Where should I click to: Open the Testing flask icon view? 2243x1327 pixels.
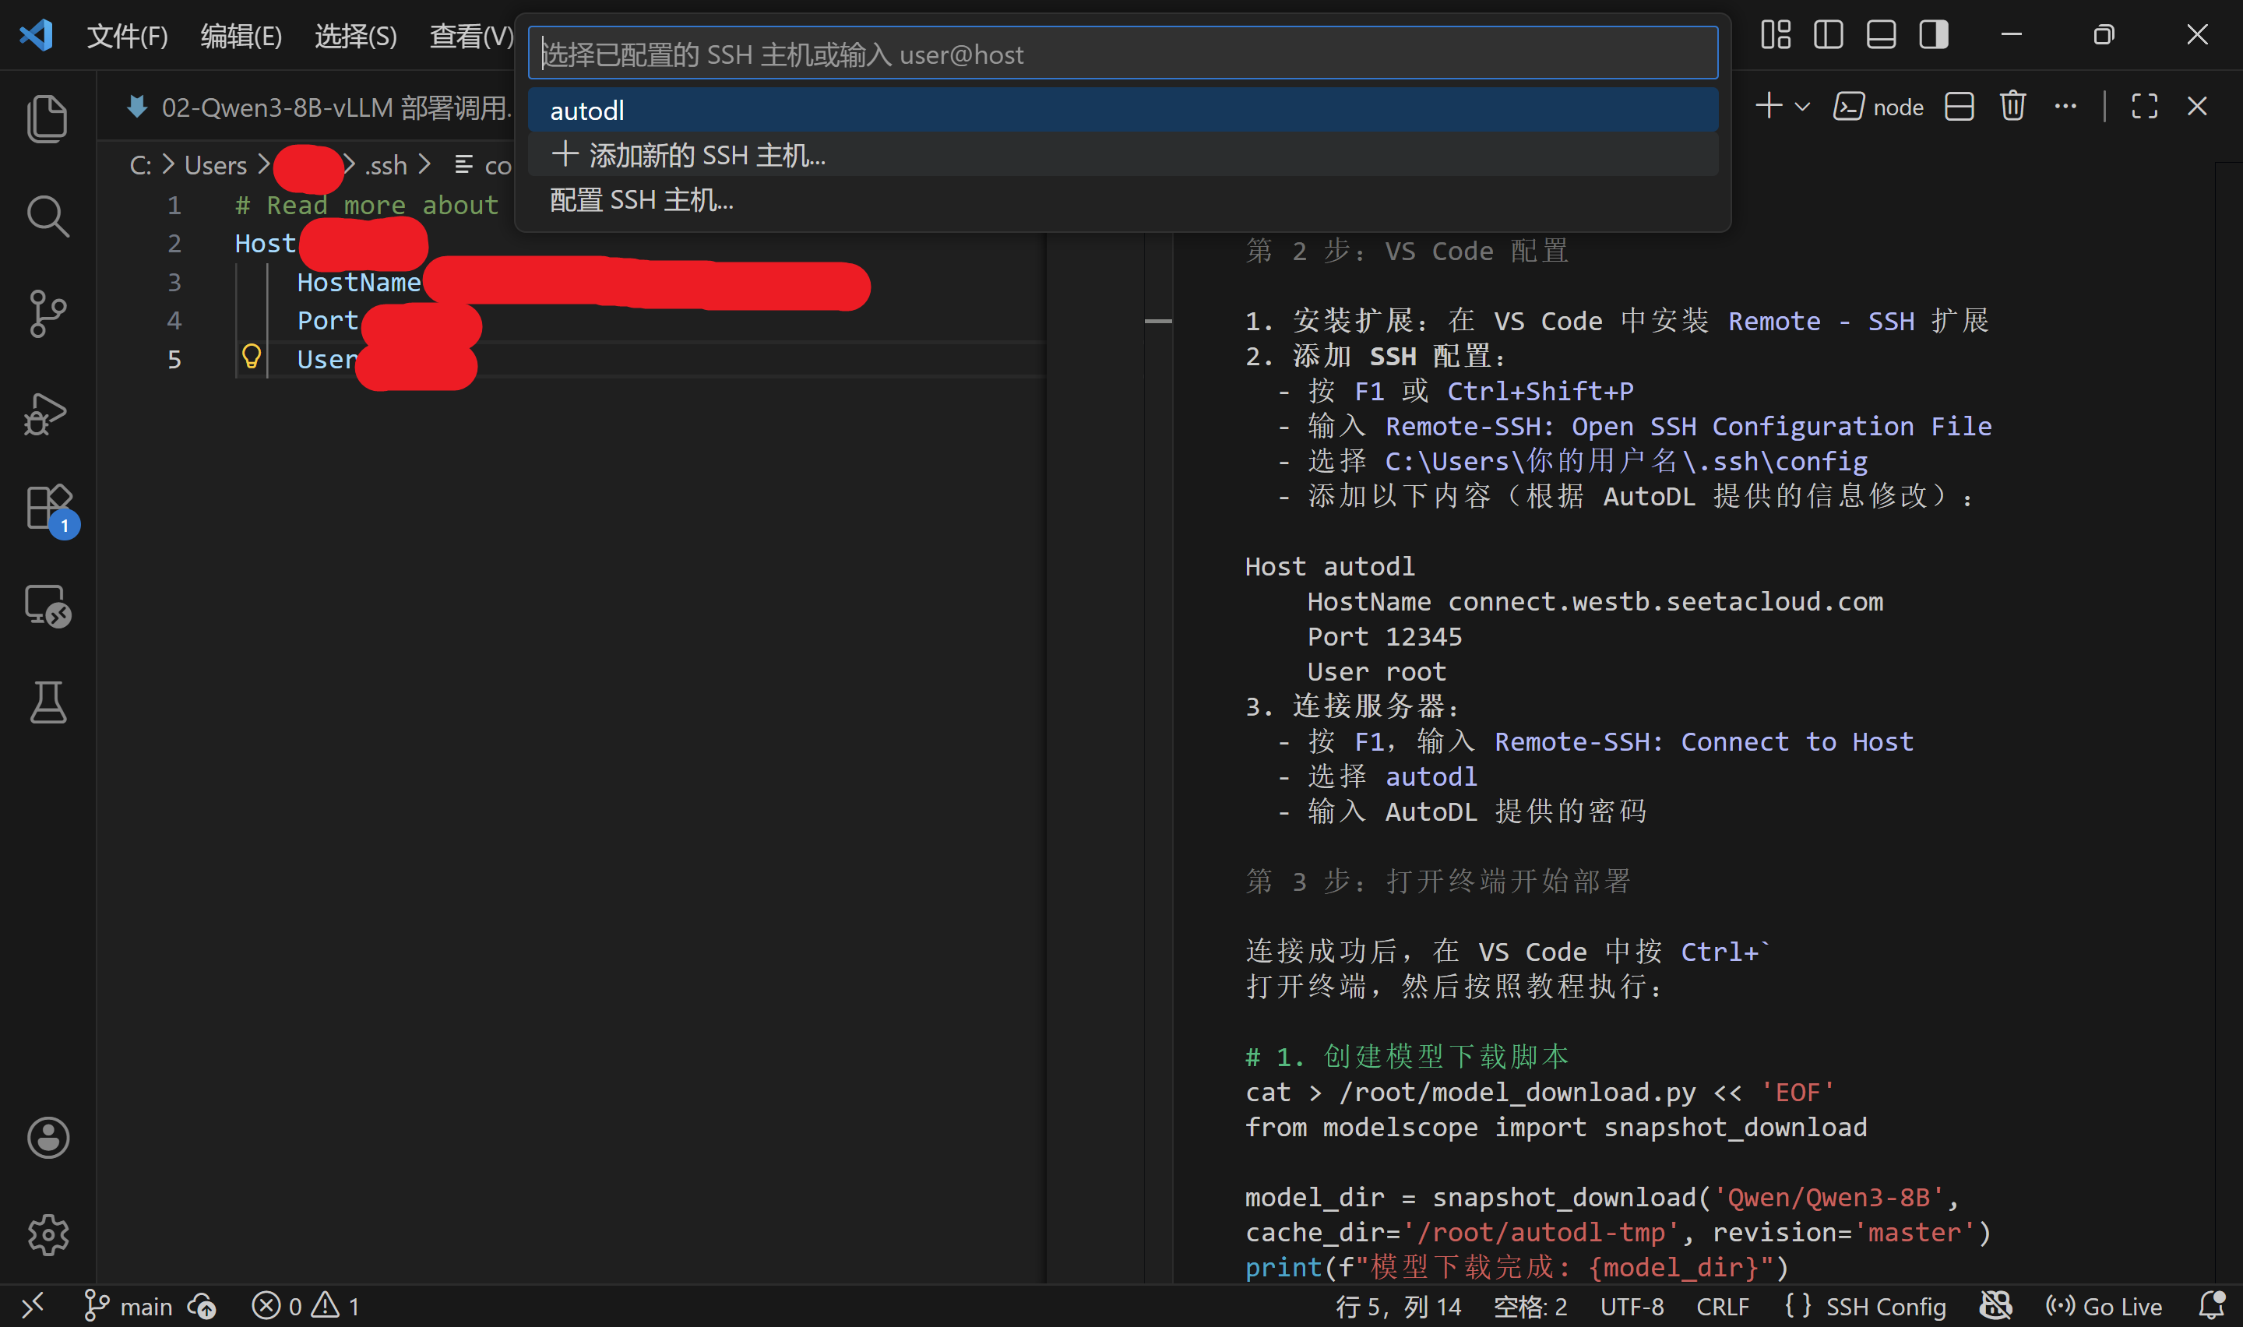[x=48, y=703]
